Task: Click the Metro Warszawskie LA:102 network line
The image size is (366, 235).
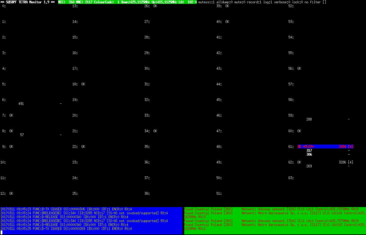Action: [x=275, y=227]
